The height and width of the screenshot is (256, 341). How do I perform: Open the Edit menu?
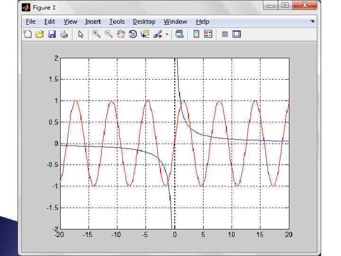50,21
